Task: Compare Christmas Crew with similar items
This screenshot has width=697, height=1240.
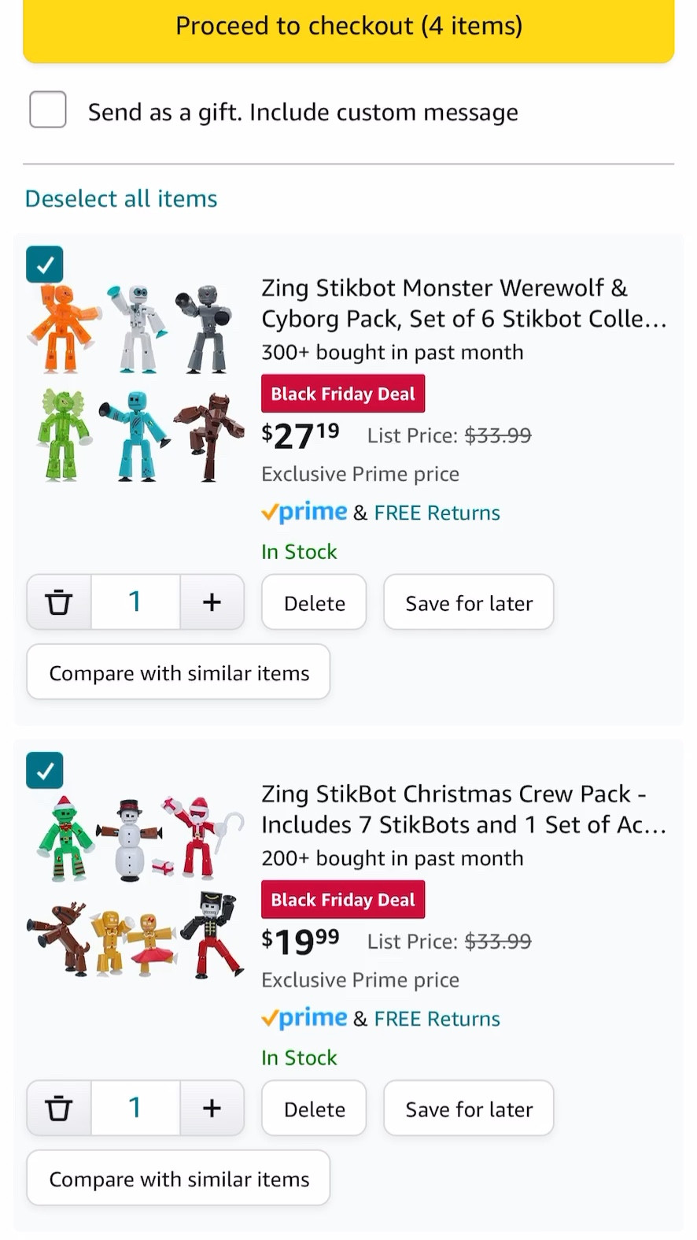Action: point(179,1178)
